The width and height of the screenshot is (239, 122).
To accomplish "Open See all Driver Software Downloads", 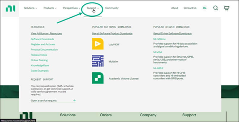I will [x=172, y=33].
